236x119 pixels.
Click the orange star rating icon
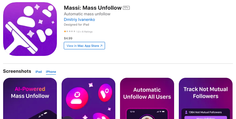(65, 32)
